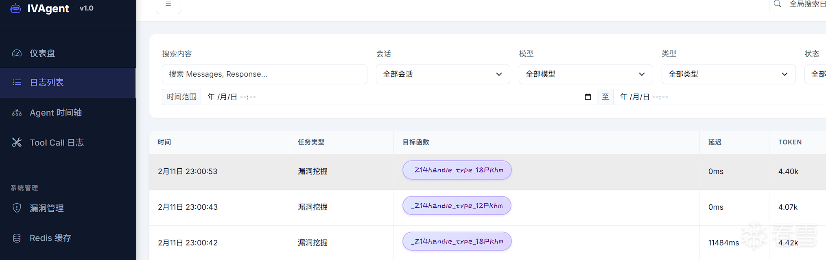
Task: Open the start date calendar picker
Action: pos(588,97)
